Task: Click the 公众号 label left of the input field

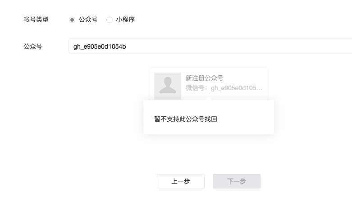Action: click(33, 46)
